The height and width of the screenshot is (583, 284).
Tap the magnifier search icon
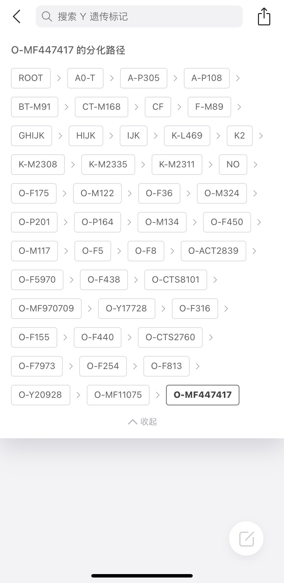pos(47,16)
